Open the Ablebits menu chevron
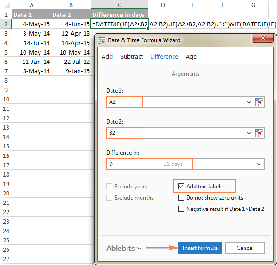This screenshot has height=265, width=277. click(x=139, y=249)
